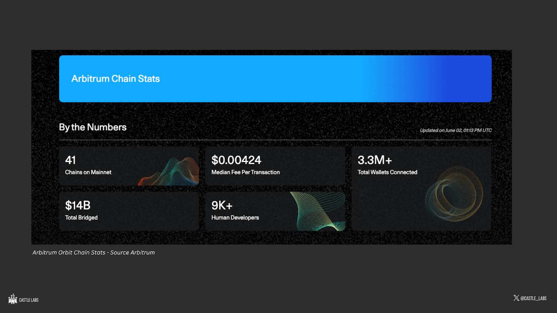Click the By the Numbers heading
The image size is (557, 313).
93,127
